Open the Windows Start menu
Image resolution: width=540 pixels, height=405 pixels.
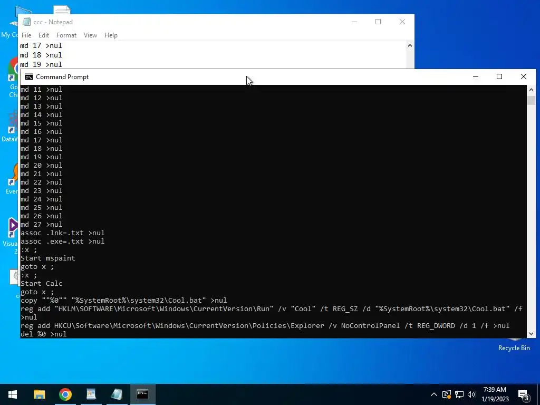click(x=13, y=394)
